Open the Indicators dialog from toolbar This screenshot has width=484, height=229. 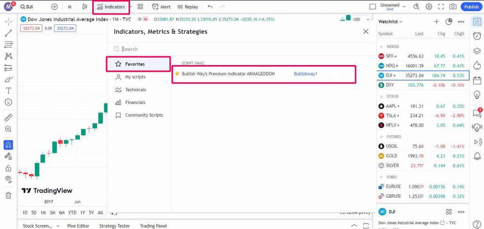click(111, 7)
